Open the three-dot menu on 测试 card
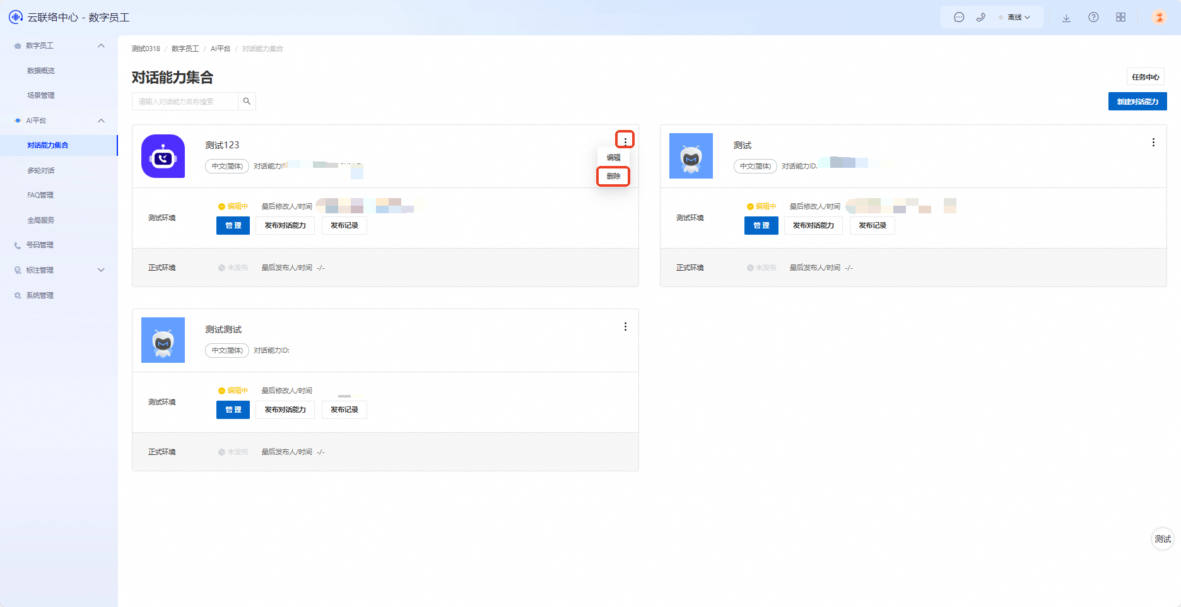This screenshot has width=1181, height=607. point(1153,143)
